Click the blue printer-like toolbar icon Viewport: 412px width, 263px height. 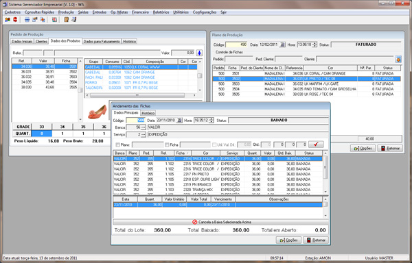(x=27, y=20)
